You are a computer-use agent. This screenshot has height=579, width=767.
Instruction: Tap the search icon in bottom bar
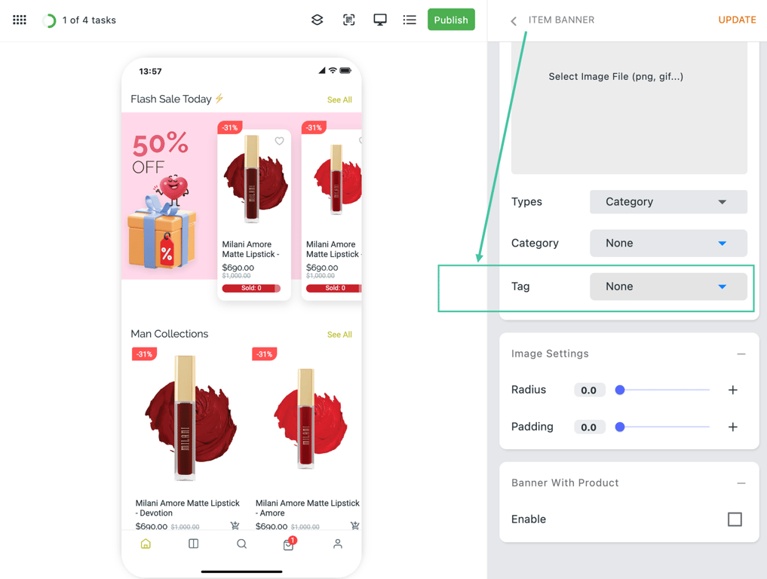tap(241, 544)
